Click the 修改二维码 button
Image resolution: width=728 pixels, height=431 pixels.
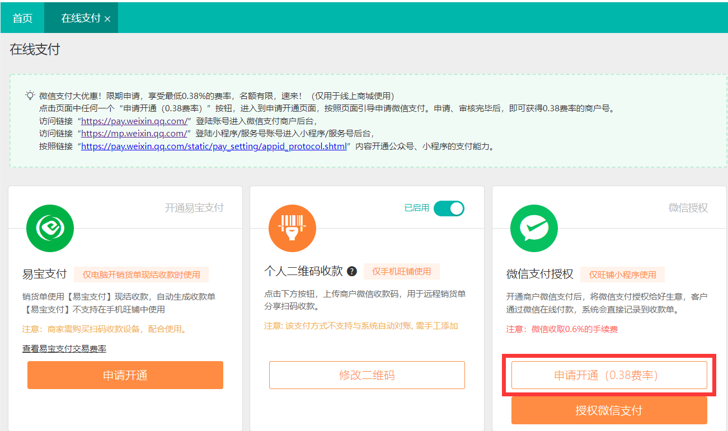(367, 375)
